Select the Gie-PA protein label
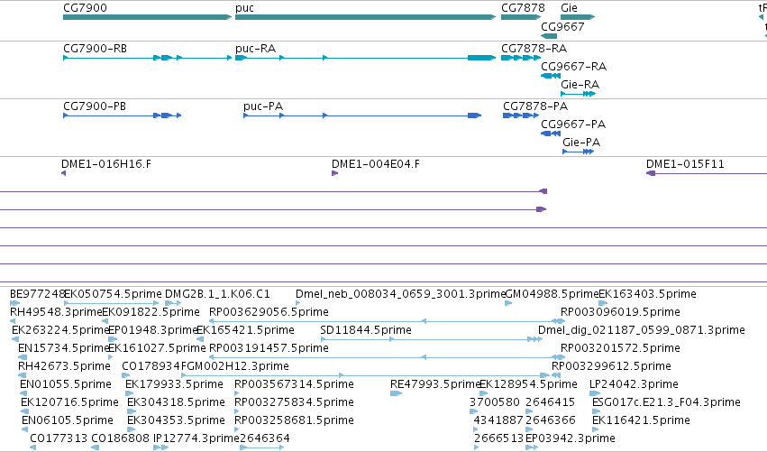Viewport: 767px width, 452px height. tap(581, 142)
